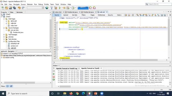Image resolution: width=172 pixels, height=96 pixels.
Task: Select the Filters view button
Action: (84, 15)
